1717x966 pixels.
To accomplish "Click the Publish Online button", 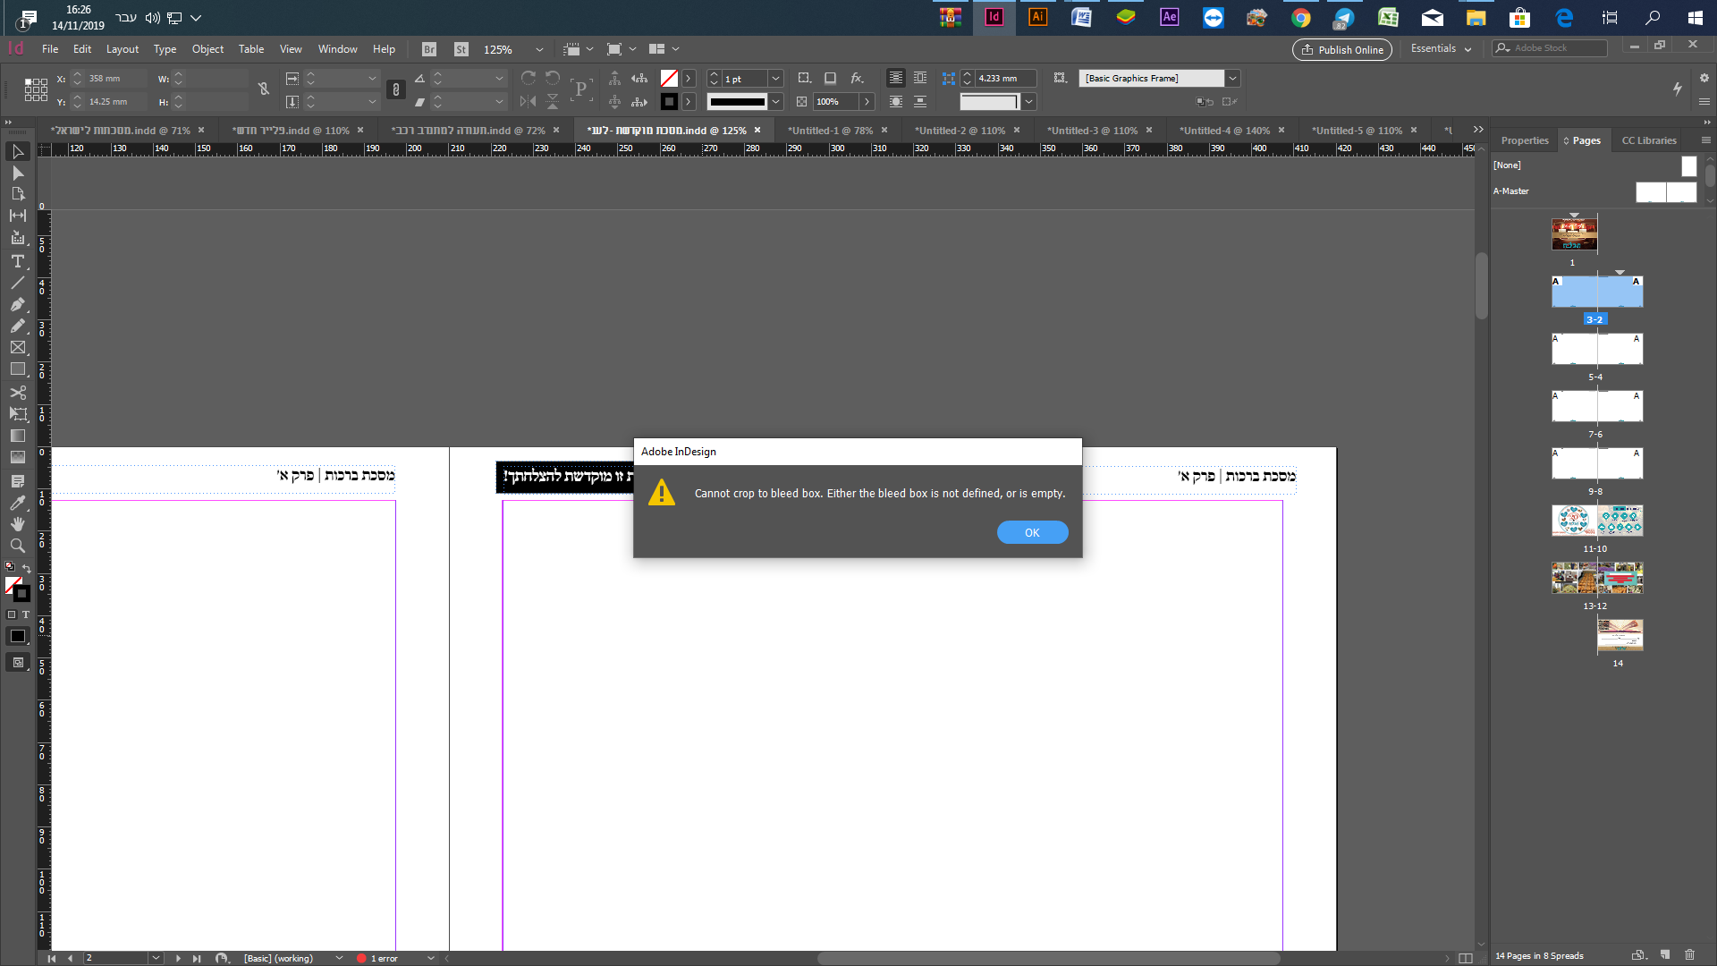I will pyautogui.click(x=1341, y=50).
